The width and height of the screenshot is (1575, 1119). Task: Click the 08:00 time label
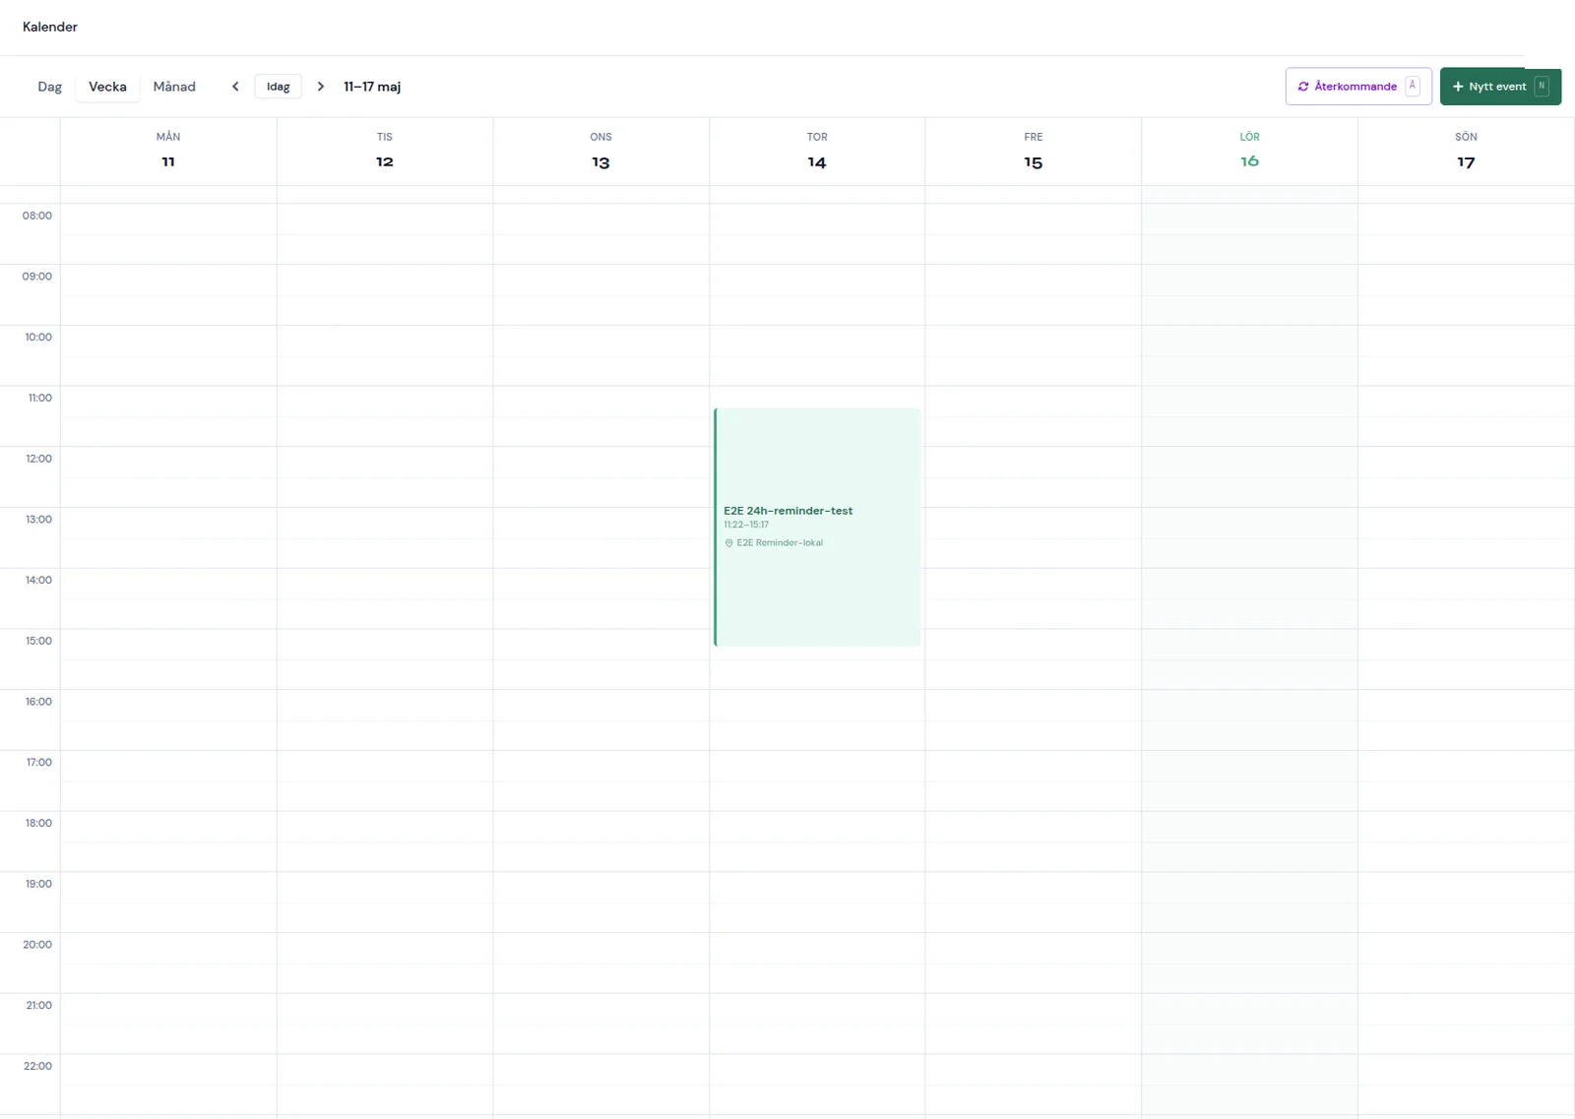point(37,216)
